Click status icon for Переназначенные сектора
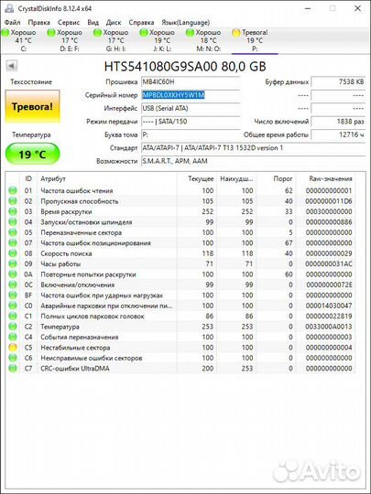The height and width of the screenshot is (494, 371). pyautogui.click(x=13, y=232)
